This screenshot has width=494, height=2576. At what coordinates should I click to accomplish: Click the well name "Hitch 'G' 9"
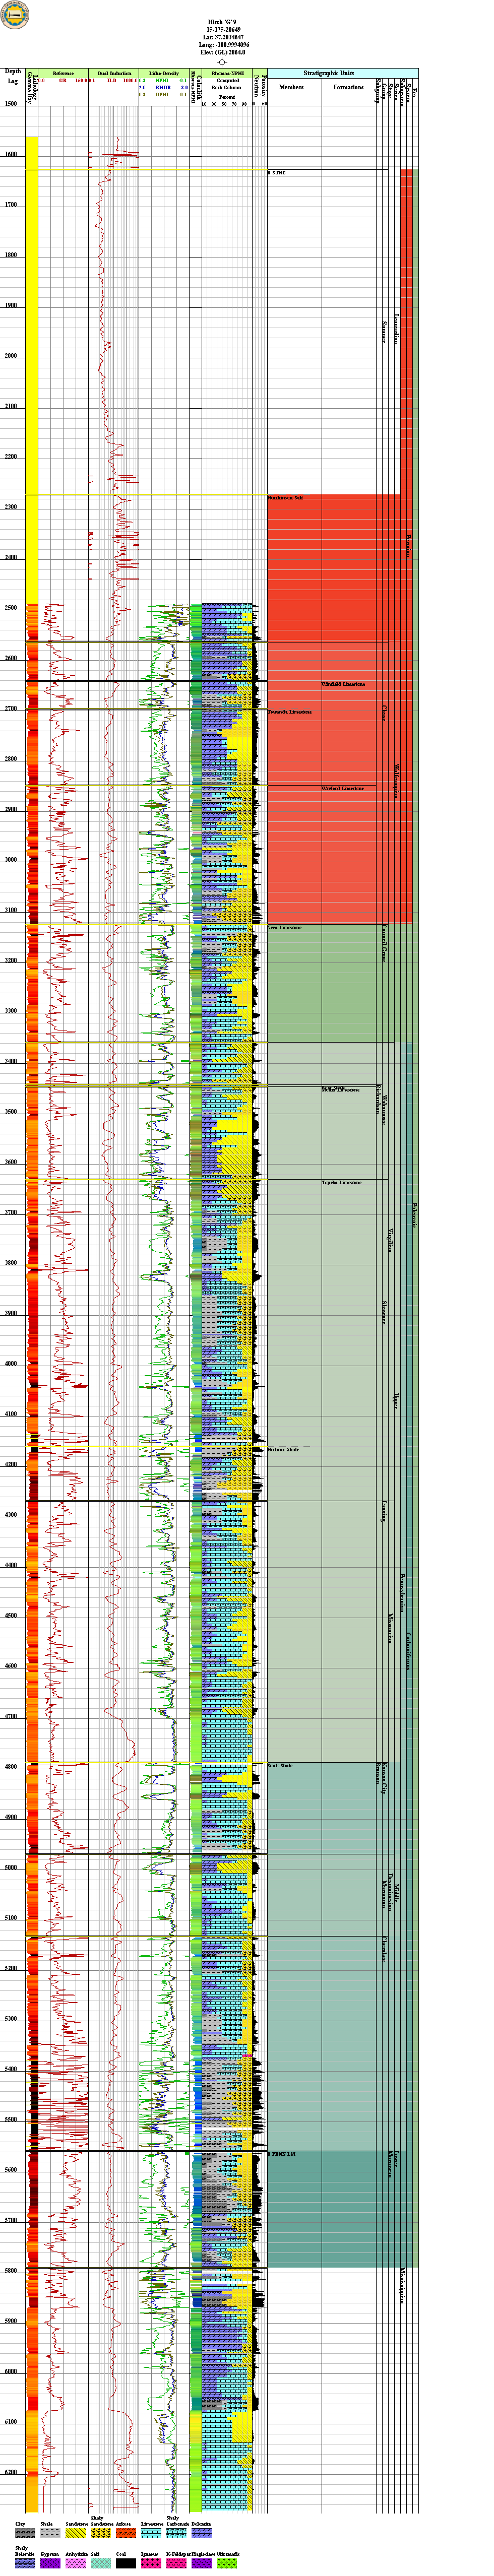(x=223, y=22)
